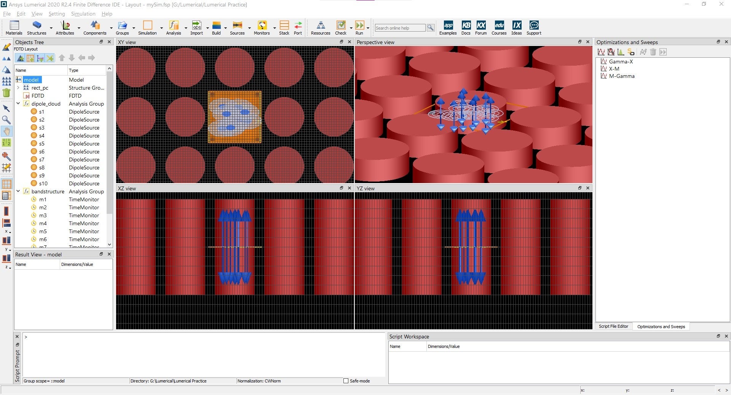This screenshot has width=731, height=395.
Task: Click the Port toolbar icon
Action: pyautogui.click(x=298, y=25)
